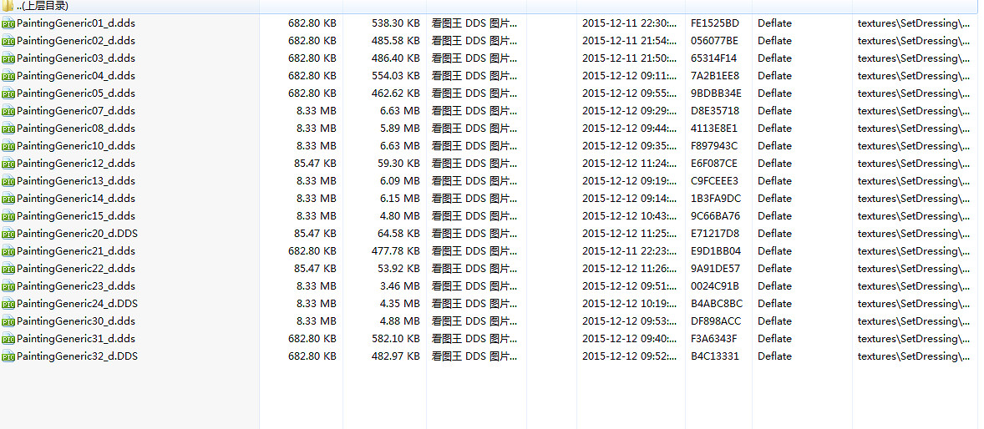
Task: Select PaintingGeneric14_d.dds entry
Action: (x=76, y=199)
